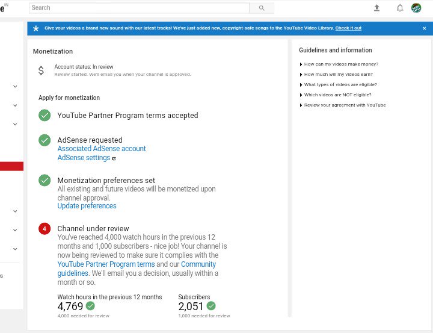Click the Monetization preferences set heading
Viewport: 433px width, 333px height.
[x=106, y=181]
